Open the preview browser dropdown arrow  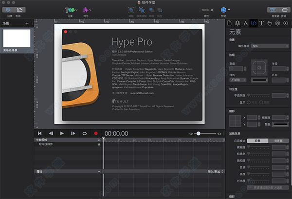tap(229, 10)
